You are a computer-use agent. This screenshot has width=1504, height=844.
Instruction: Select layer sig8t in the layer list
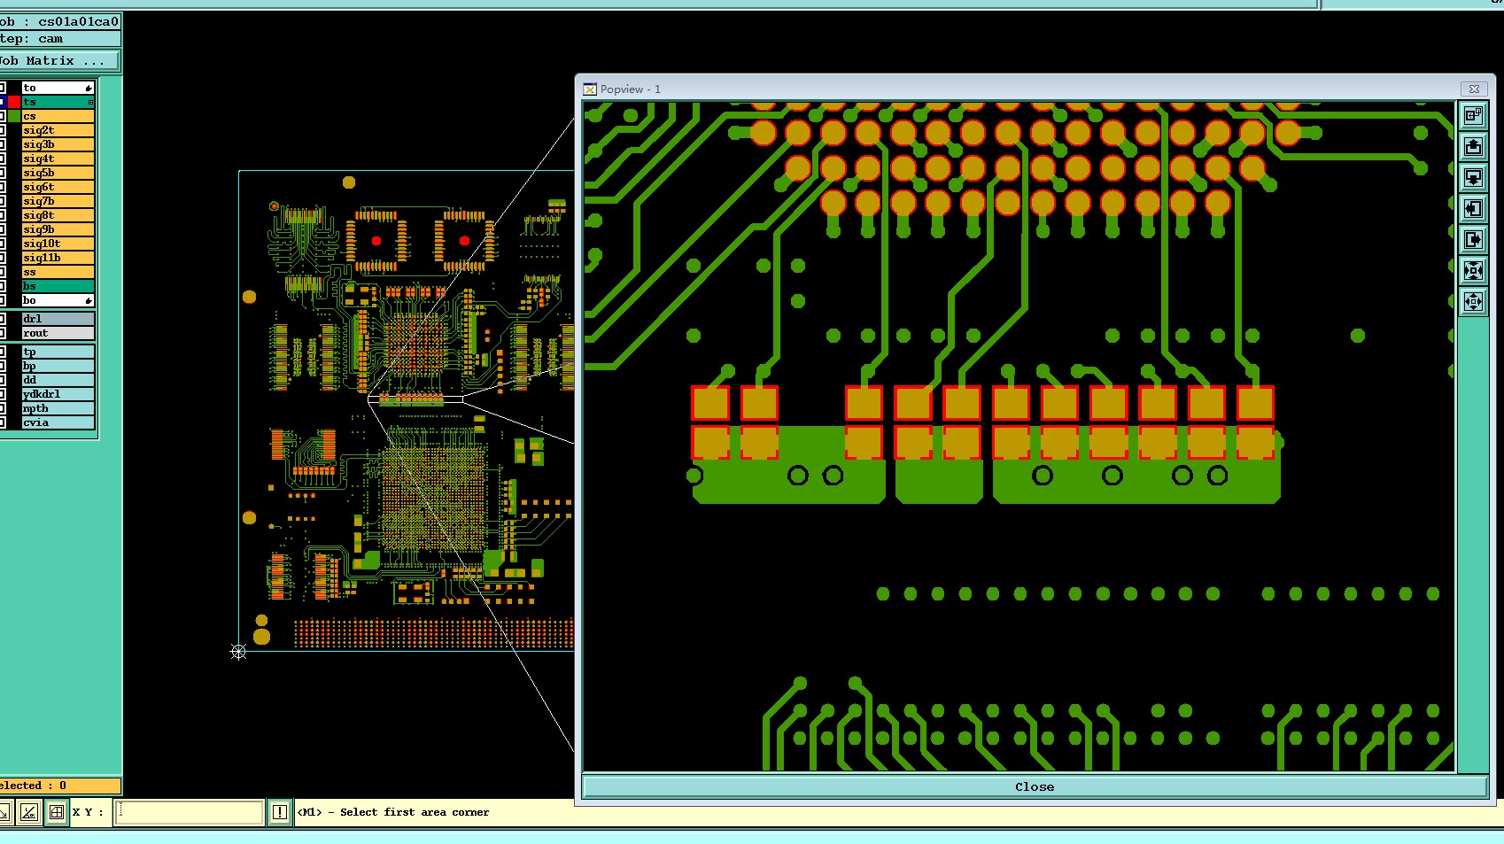tap(58, 215)
